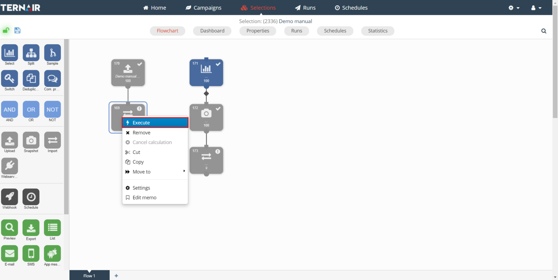Switch to the Runs pill tab
This screenshot has width=558, height=280.
tap(296, 31)
